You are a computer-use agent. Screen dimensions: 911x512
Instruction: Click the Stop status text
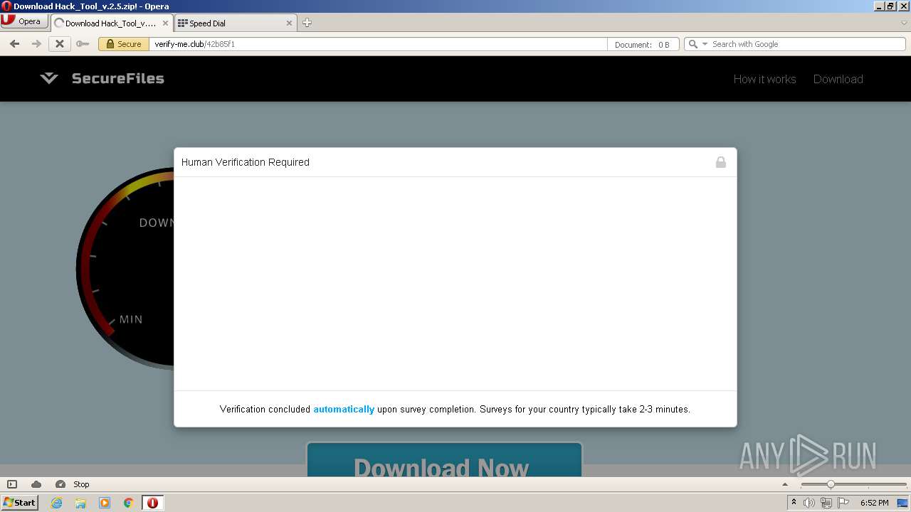pos(81,484)
